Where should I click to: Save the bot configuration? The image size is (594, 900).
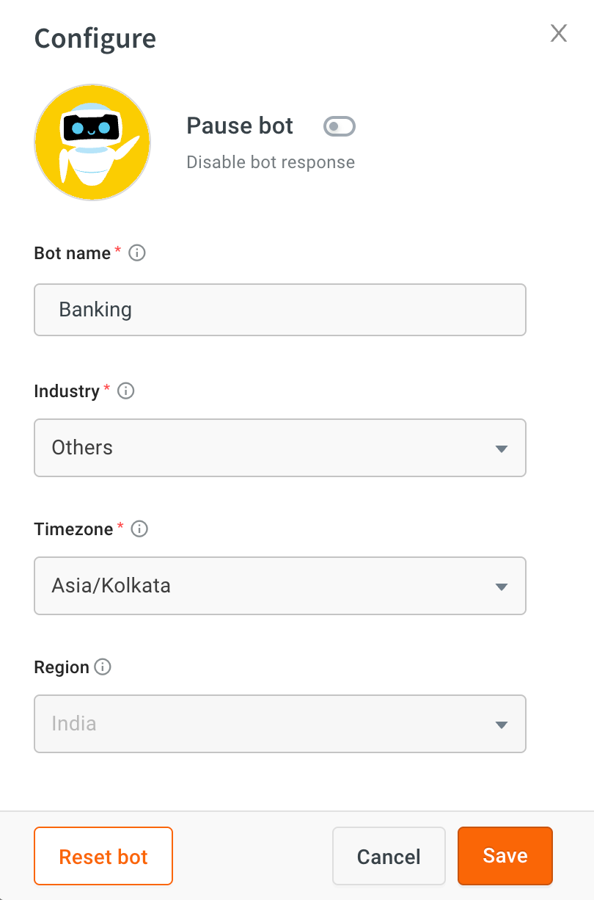coord(505,856)
